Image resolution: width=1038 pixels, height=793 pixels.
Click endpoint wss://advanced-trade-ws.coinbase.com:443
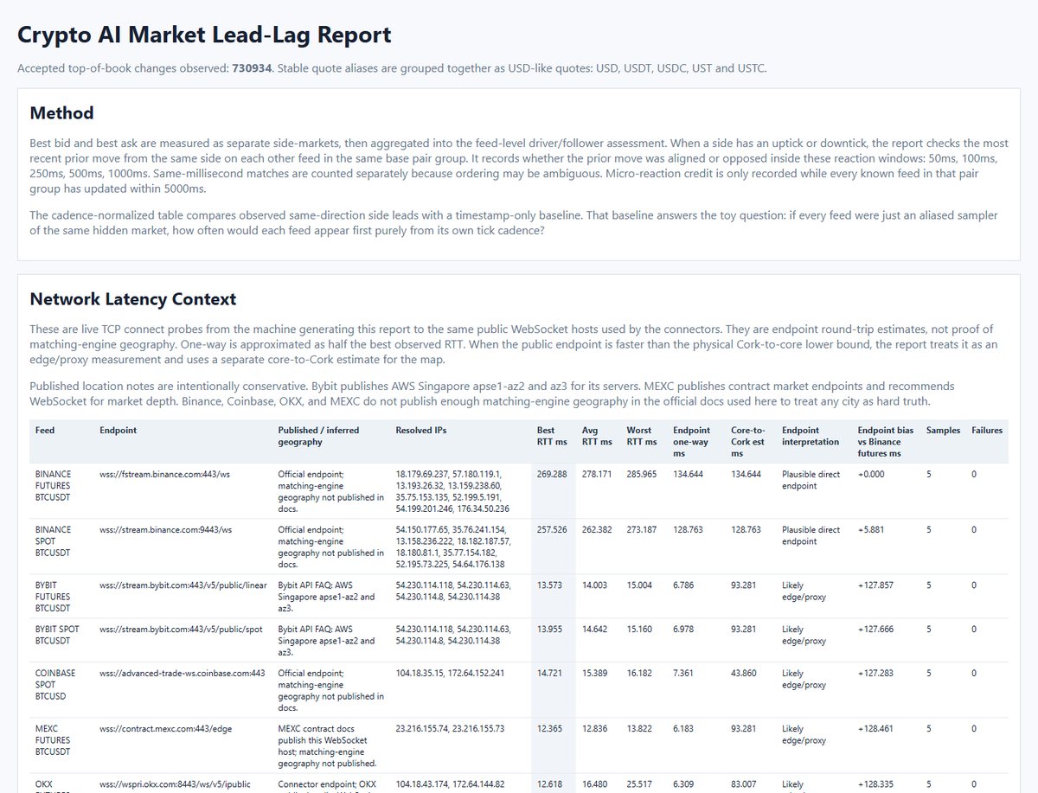tap(183, 673)
